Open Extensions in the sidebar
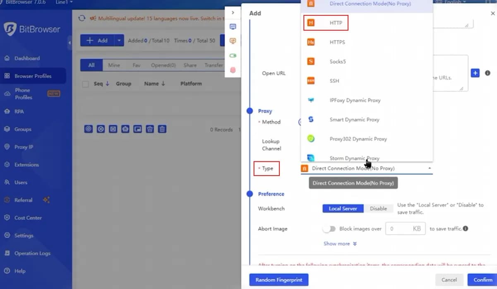Viewport: 497px width, 289px height. click(26, 165)
